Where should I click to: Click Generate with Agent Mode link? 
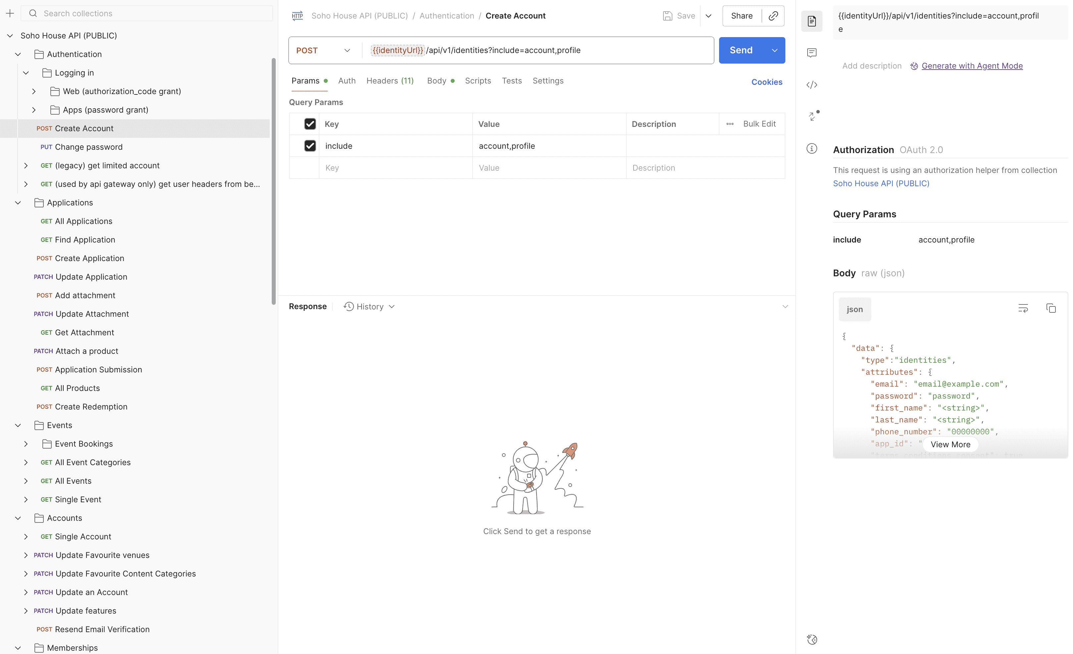(972, 66)
